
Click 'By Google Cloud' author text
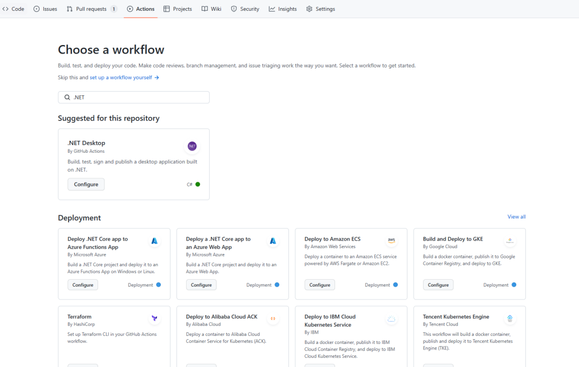[440, 246]
